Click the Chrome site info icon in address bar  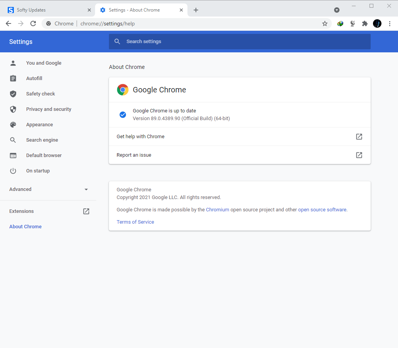[48, 23]
